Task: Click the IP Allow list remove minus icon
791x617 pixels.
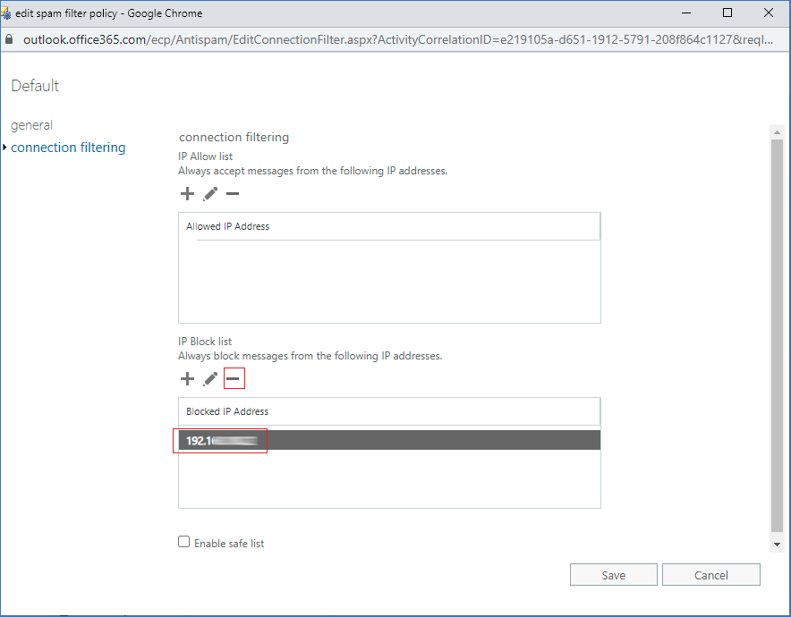Action: 233,194
